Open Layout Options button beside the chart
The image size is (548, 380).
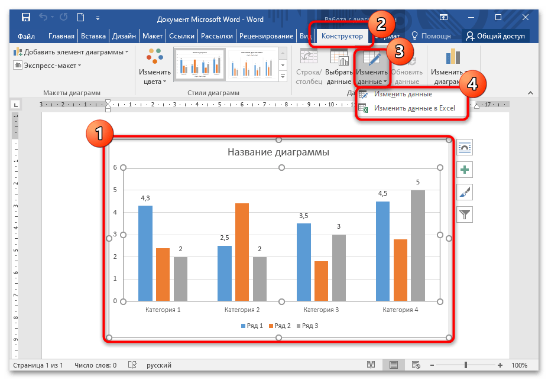pyautogui.click(x=465, y=147)
